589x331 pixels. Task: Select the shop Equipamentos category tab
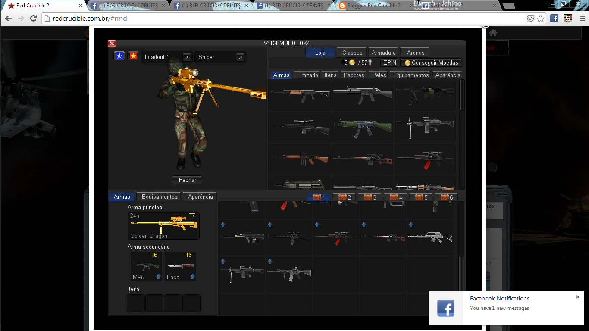coord(411,75)
